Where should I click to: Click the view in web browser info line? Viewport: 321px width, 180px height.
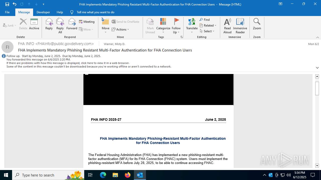point(68,63)
